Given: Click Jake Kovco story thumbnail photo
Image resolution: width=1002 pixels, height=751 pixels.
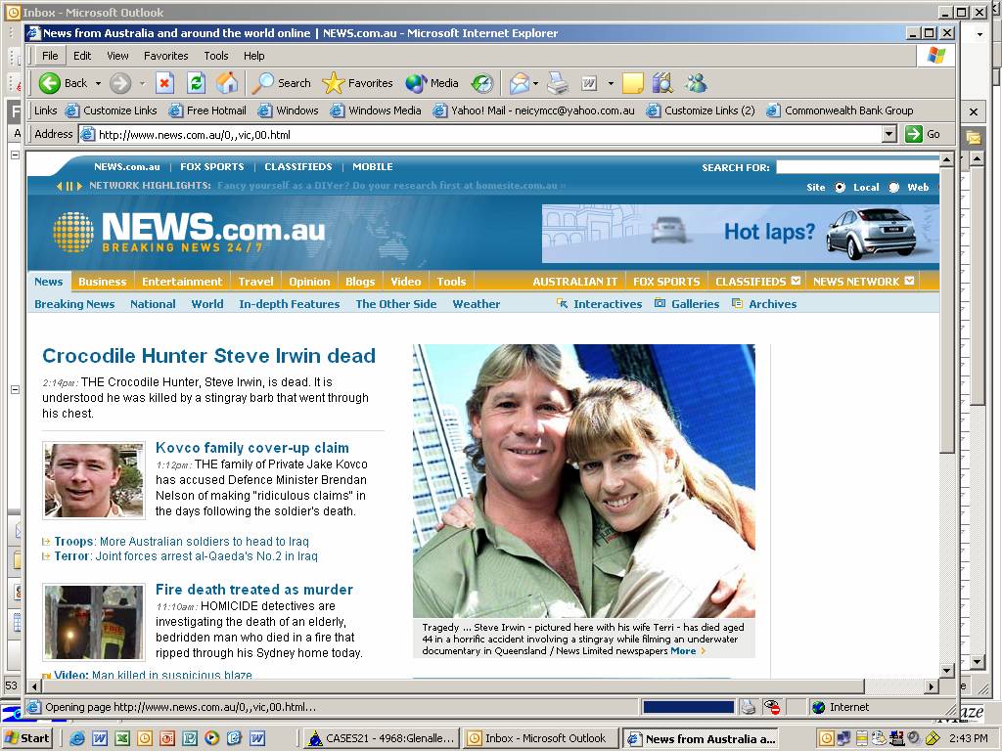Looking at the screenshot, I should point(93,480).
